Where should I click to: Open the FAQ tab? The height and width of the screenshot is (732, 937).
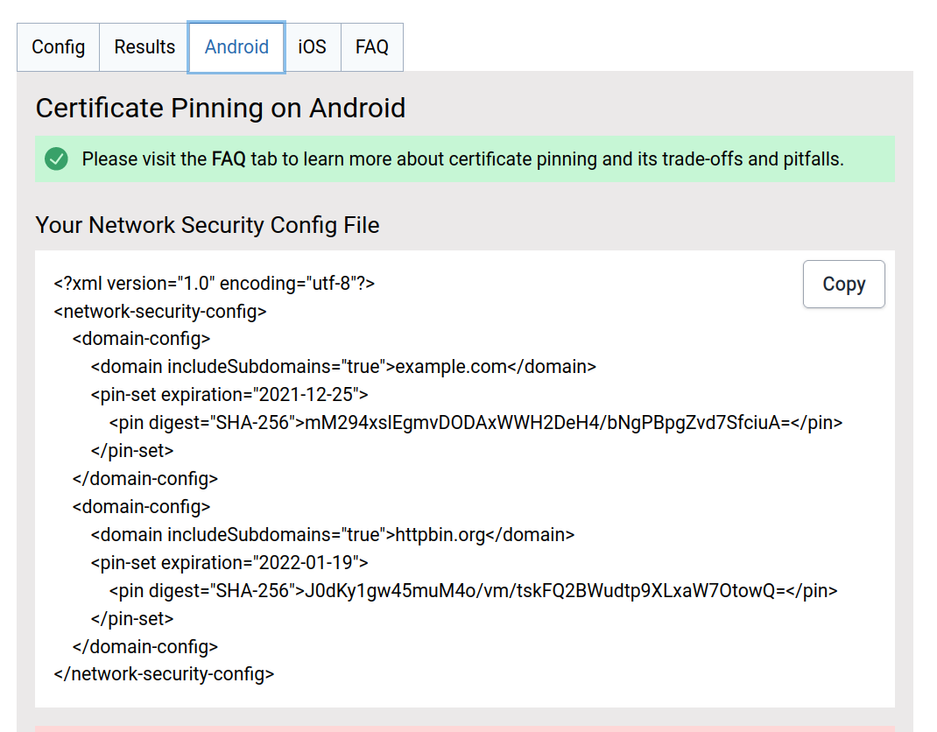click(x=371, y=47)
